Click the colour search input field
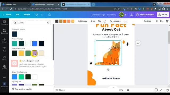The height and width of the screenshot is (95, 170). click(x=31, y=23)
